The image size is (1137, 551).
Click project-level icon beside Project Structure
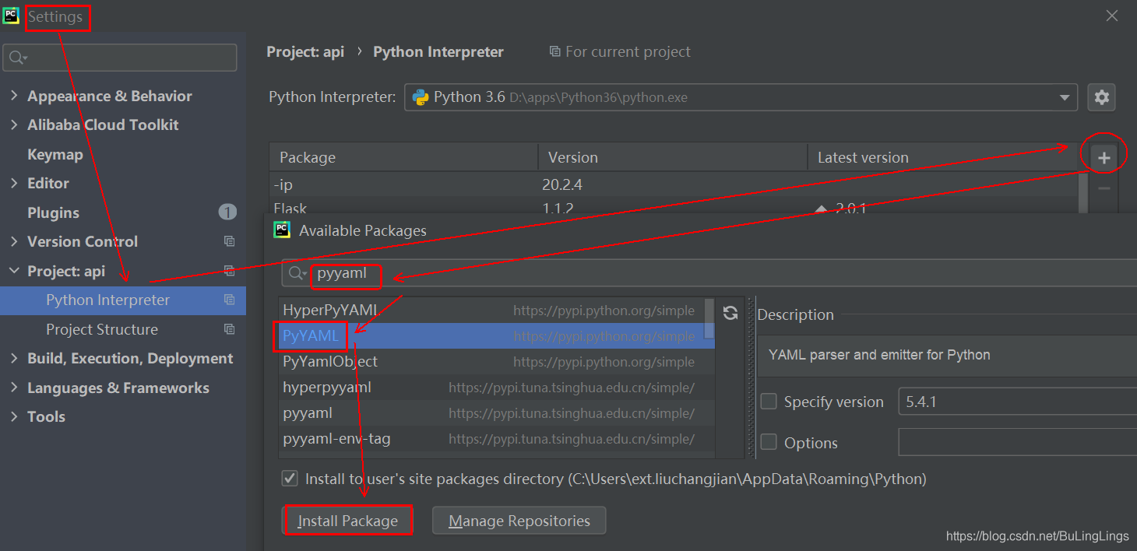click(x=229, y=329)
